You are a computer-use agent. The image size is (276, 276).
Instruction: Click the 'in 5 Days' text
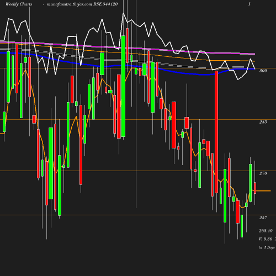coord(267,248)
